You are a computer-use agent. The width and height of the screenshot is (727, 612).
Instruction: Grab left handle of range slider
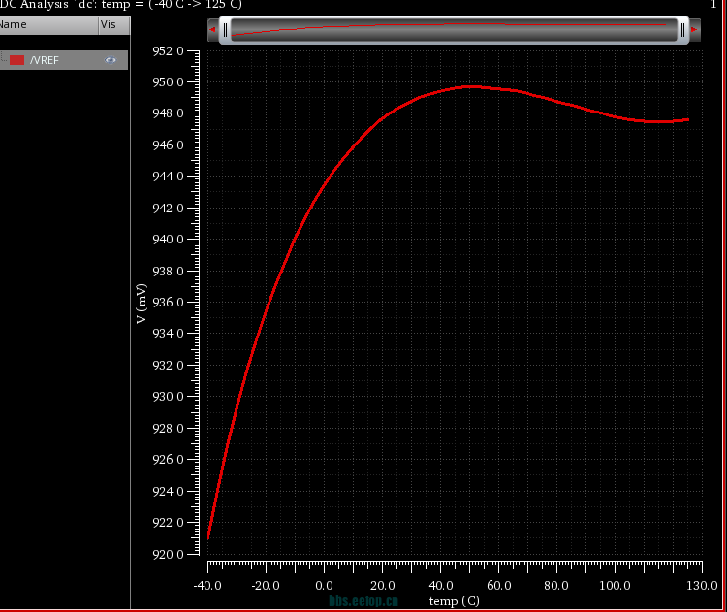coord(225,30)
